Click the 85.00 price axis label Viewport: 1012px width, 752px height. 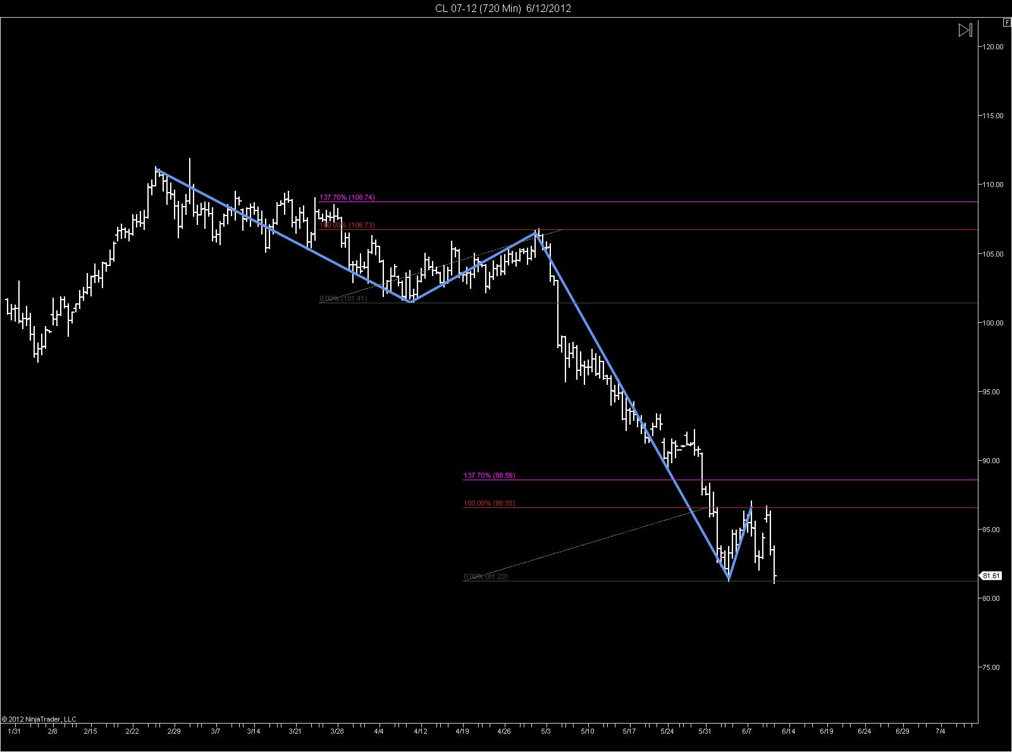point(991,530)
